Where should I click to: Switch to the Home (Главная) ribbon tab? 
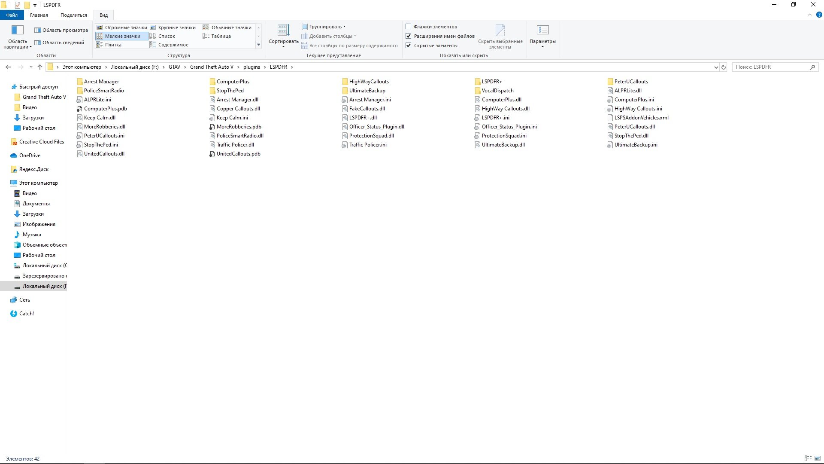coord(39,15)
